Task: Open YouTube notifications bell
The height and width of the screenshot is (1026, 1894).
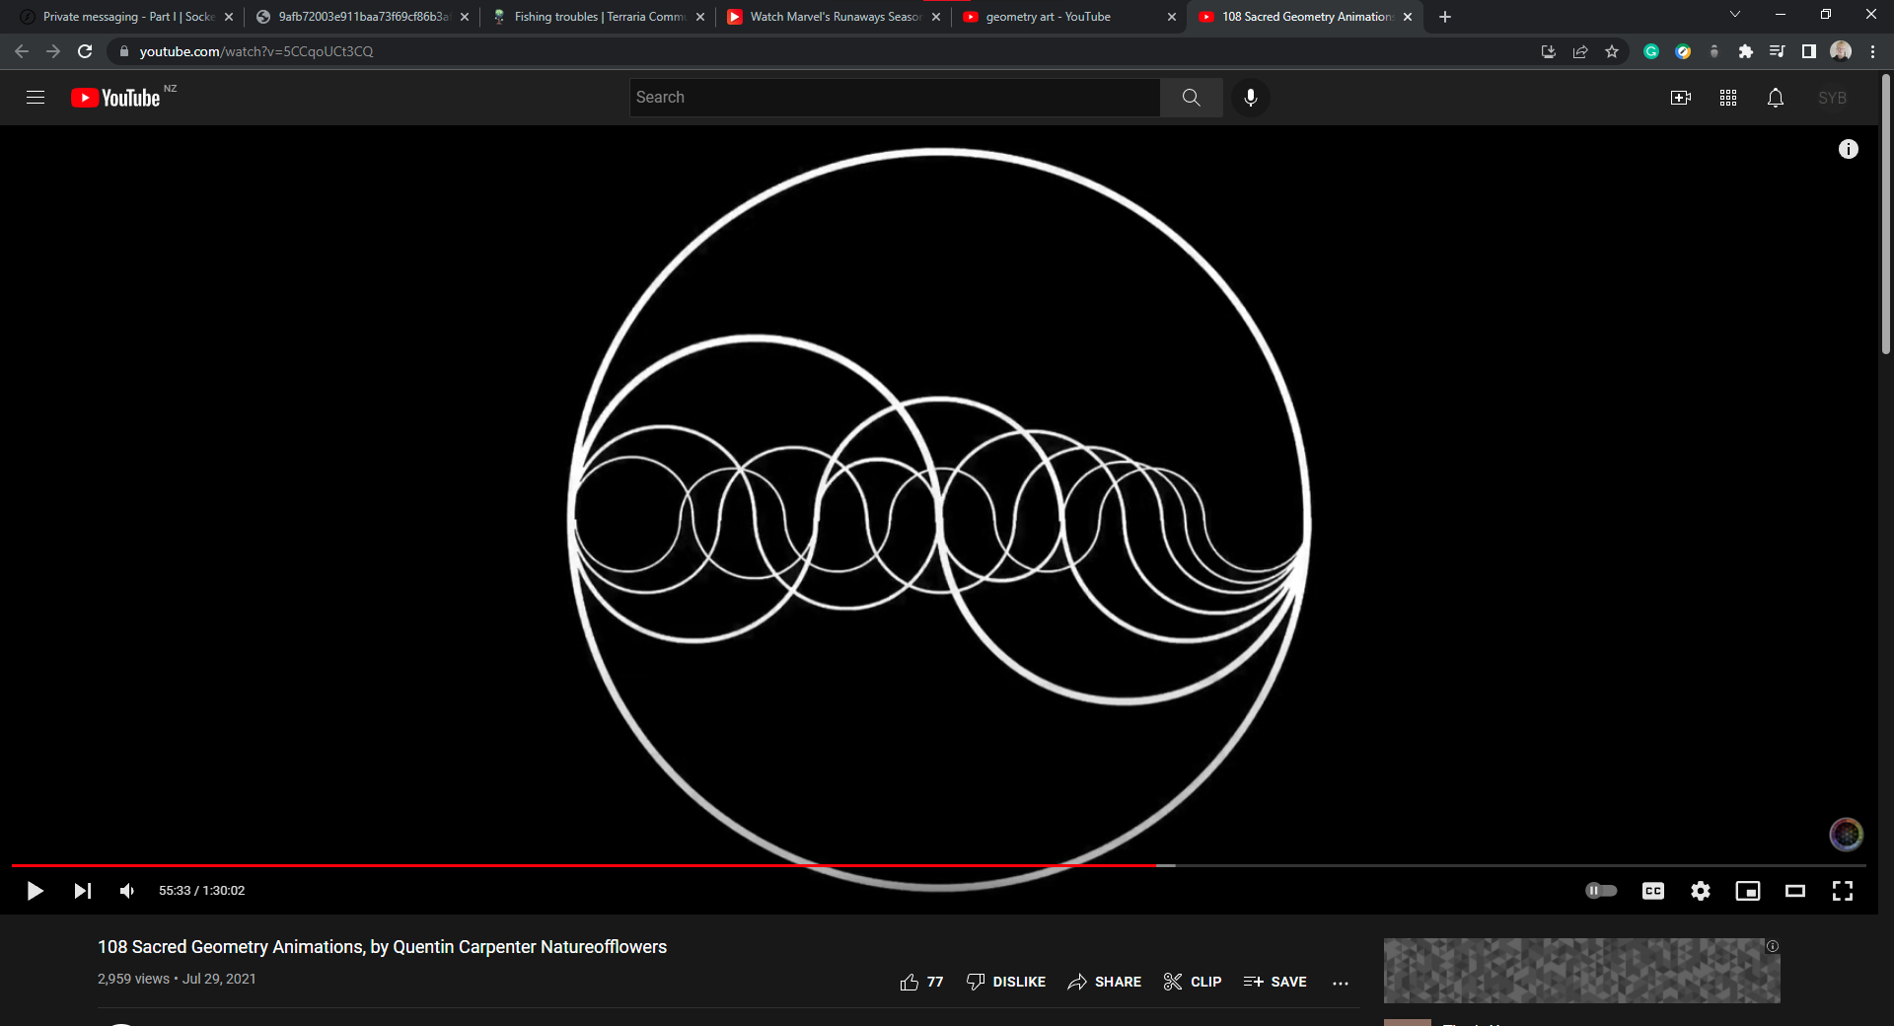Action: point(1775,98)
